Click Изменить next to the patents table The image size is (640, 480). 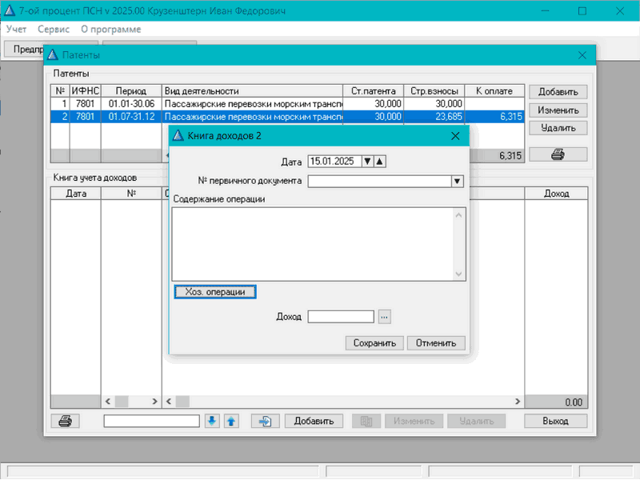[558, 110]
